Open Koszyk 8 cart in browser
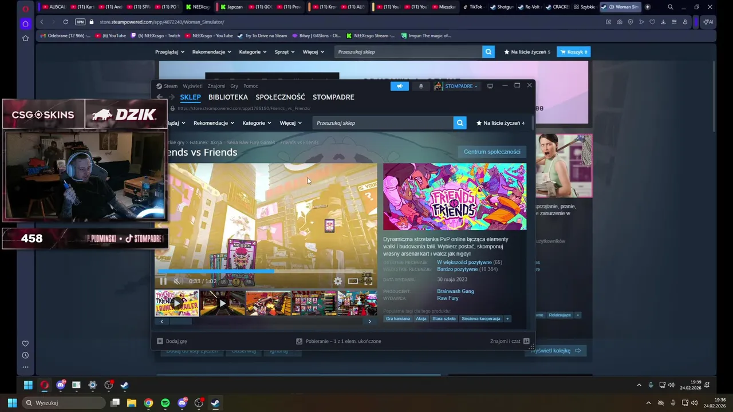This screenshot has height=412, width=733. coord(573,51)
